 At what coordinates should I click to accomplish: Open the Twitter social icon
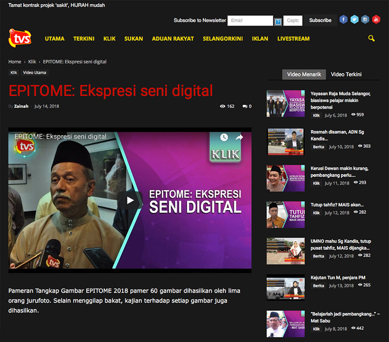[x=354, y=19]
